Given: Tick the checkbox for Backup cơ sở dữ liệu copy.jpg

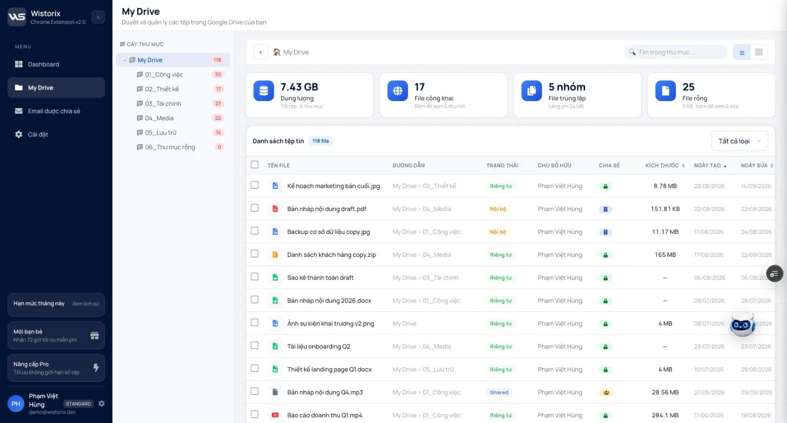Looking at the screenshot, I should pyautogui.click(x=255, y=231).
